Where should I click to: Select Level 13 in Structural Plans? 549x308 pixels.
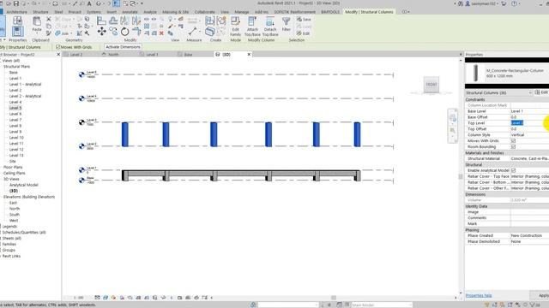pyautogui.click(x=16, y=156)
